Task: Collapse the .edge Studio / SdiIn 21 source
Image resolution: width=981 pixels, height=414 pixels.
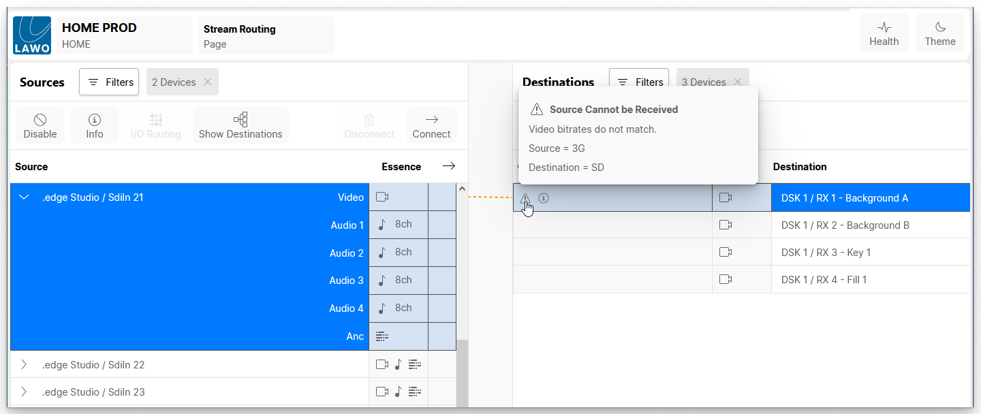Action: tap(25, 197)
